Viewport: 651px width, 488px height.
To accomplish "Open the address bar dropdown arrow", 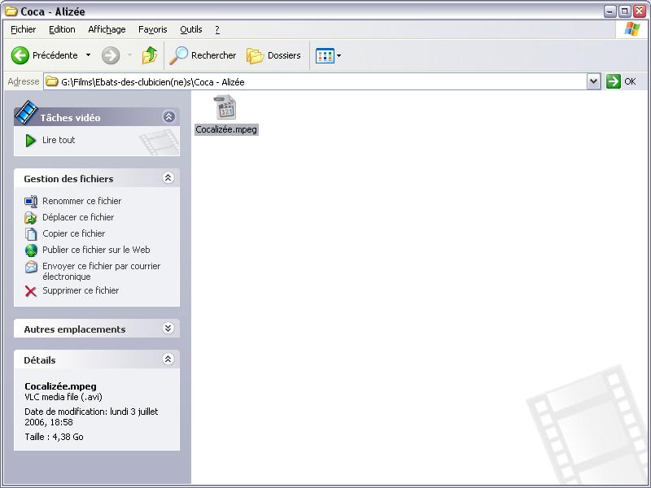I will click(x=593, y=81).
